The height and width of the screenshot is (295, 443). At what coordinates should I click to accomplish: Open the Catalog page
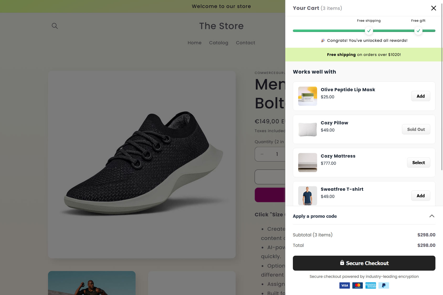tap(219, 43)
